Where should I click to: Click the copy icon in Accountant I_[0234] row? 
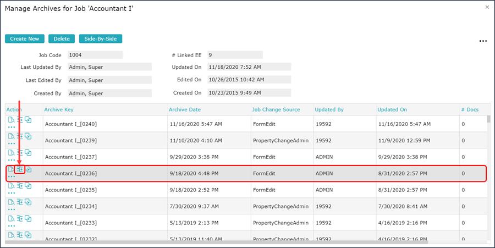click(28, 202)
